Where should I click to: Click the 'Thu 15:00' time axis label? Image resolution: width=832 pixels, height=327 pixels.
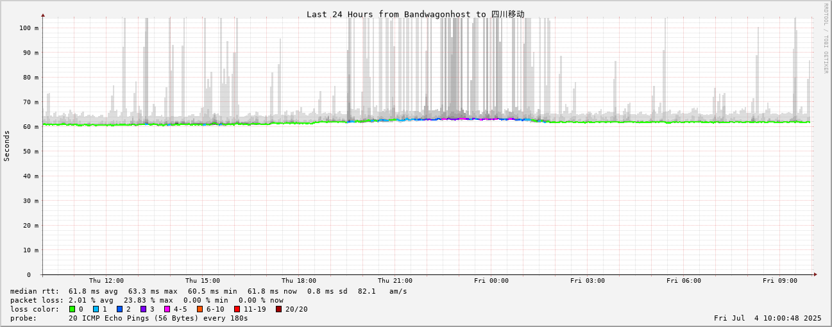point(203,281)
